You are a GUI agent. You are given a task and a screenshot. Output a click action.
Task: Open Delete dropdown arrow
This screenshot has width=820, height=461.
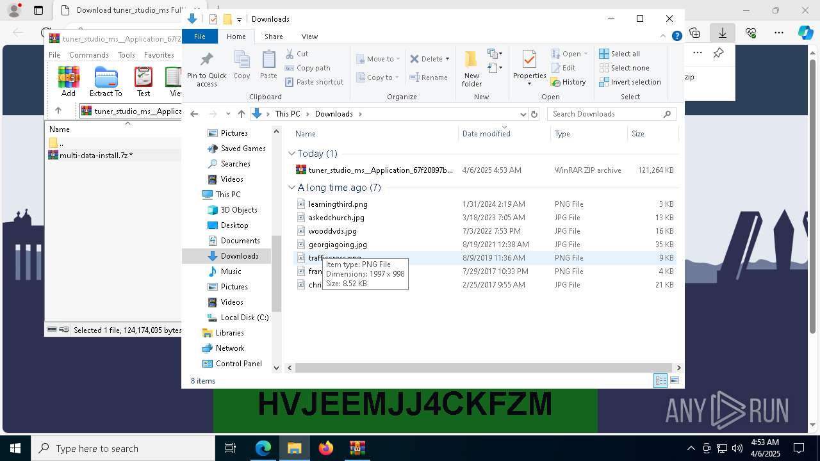coord(447,59)
